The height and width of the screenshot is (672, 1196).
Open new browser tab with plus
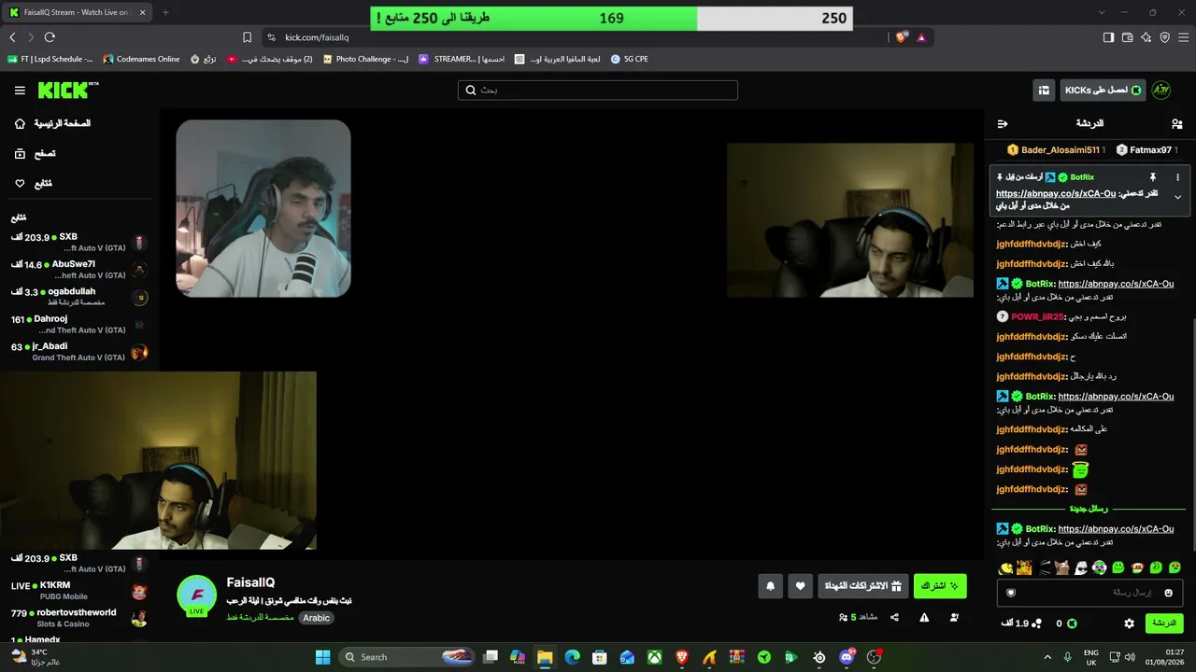pyautogui.click(x=165, y=12)
